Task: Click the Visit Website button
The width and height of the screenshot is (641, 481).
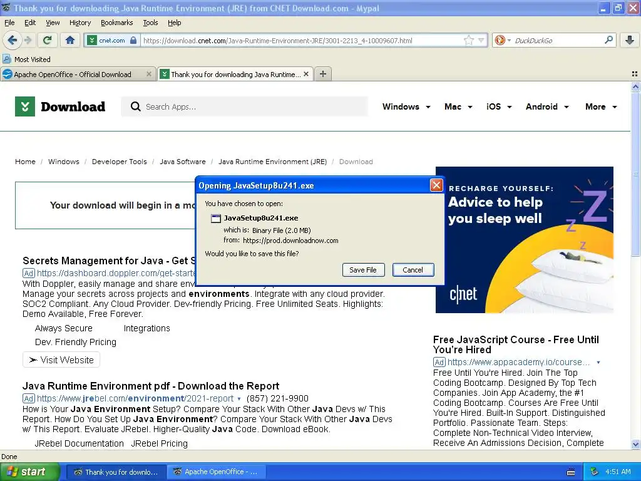Action: pyautogui.click(x=61, y=360)
